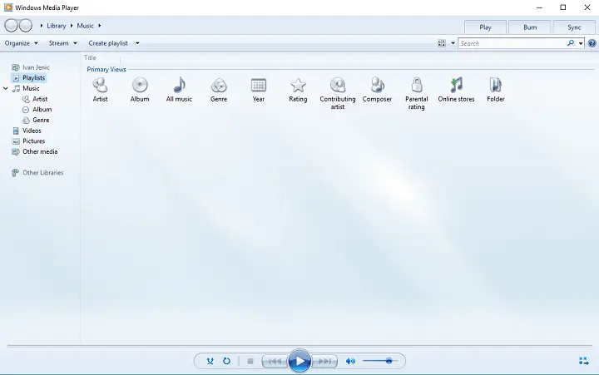Click Library in the breadcrumb
This screenshot has height=375, width=599.
click(x=57, y=26)
